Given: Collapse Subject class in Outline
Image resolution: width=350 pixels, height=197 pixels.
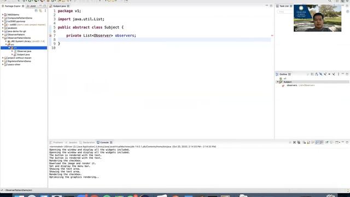Looking at the screenshot, I should [x=278, y=82].
